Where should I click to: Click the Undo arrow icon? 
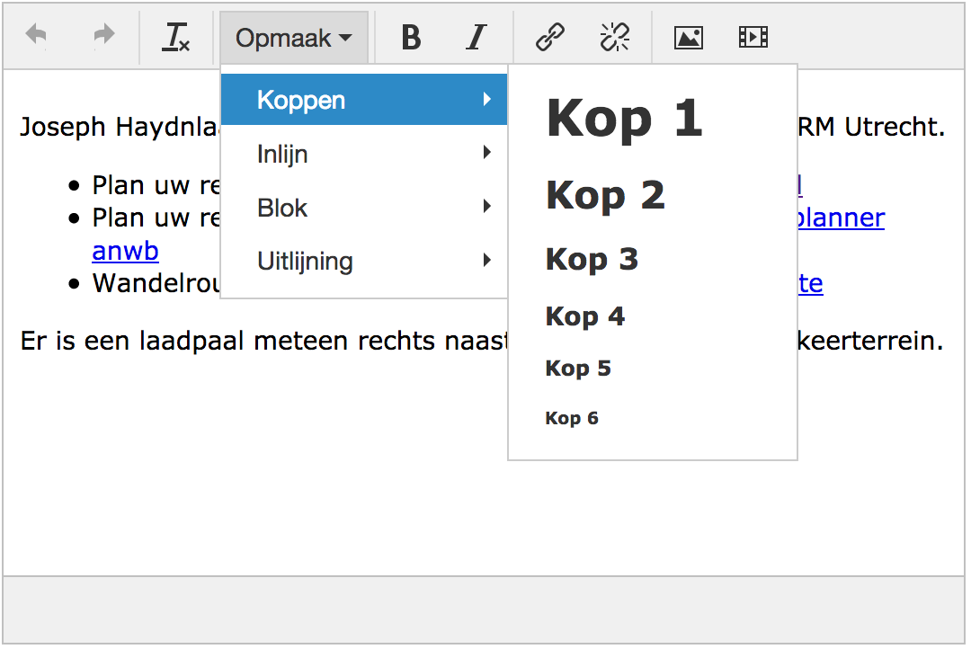point(37,37)
